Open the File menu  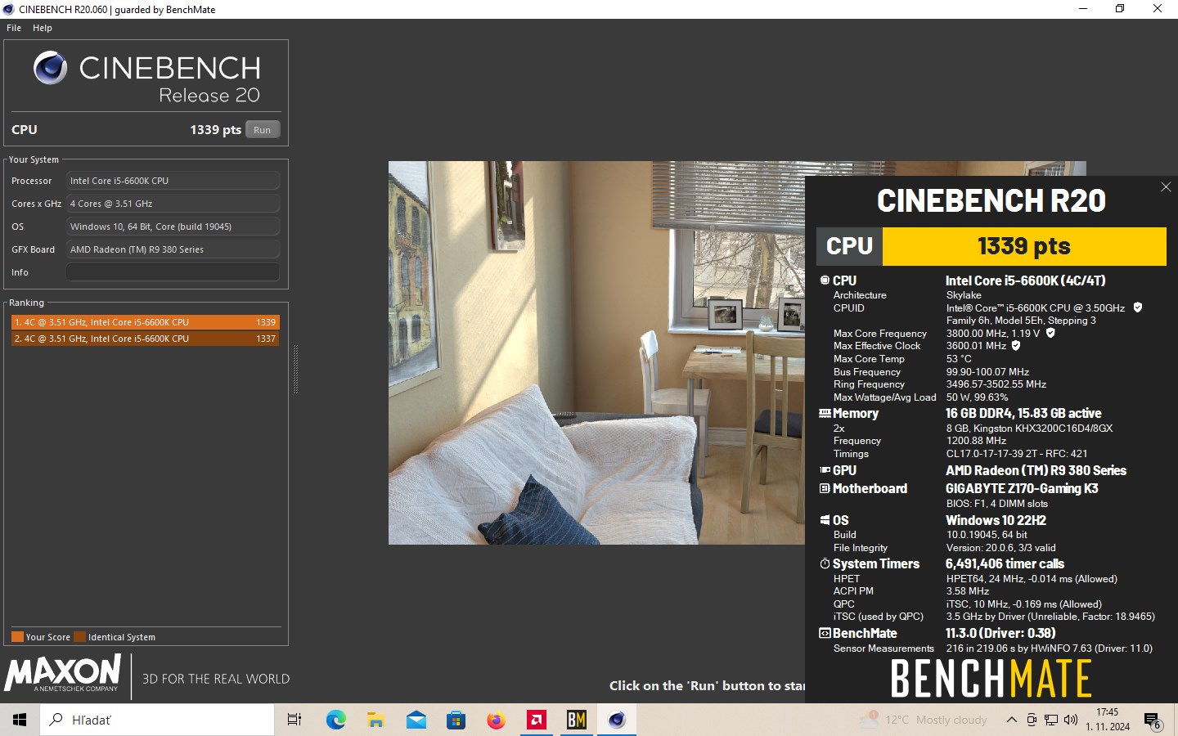(x=14, y=28)
